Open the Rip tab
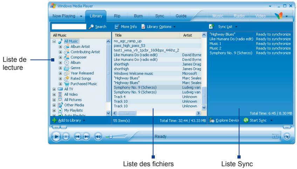This screenshot has width=297, height=169. [117, 16]
